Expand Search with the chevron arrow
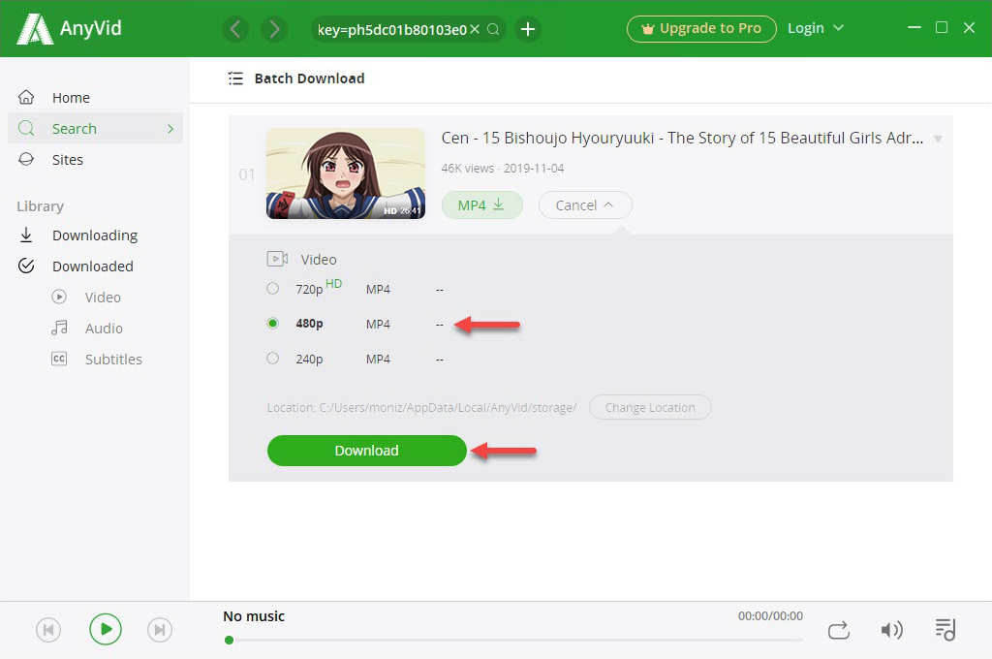Screen dimensions: 992x659 pyautogui.click(x=170, y=129)
